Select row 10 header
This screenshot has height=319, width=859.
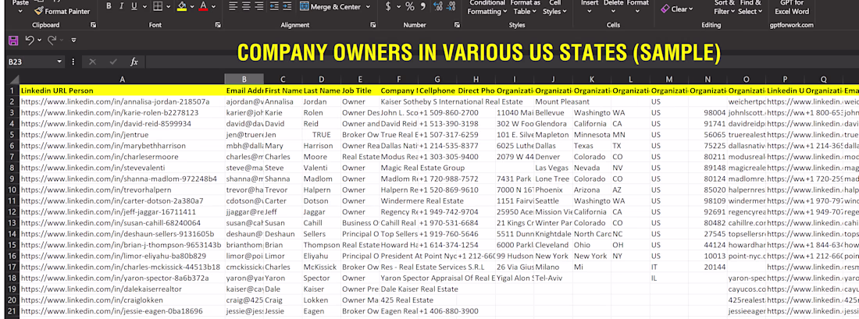coord(12,190)
